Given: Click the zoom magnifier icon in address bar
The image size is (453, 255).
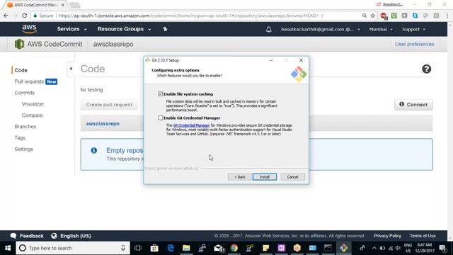Looking at the screenshot, I should (364, 16).
